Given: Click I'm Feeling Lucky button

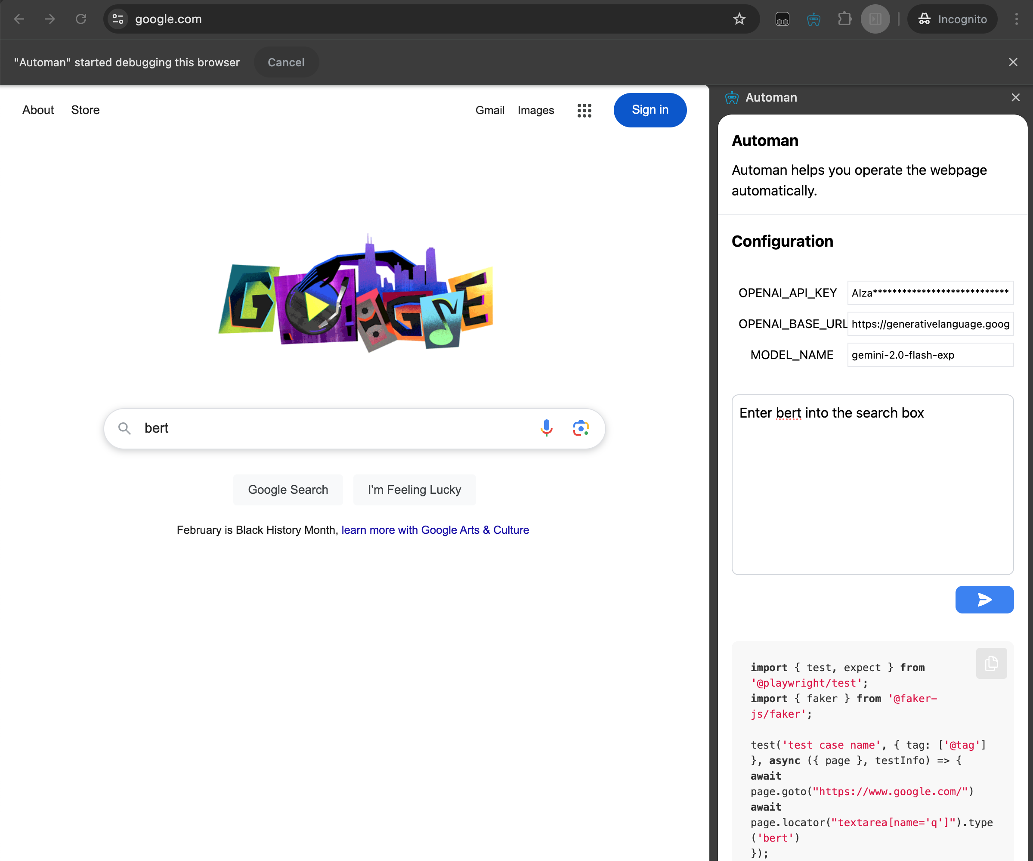Looking at the screenshot, I should point(414,489).
